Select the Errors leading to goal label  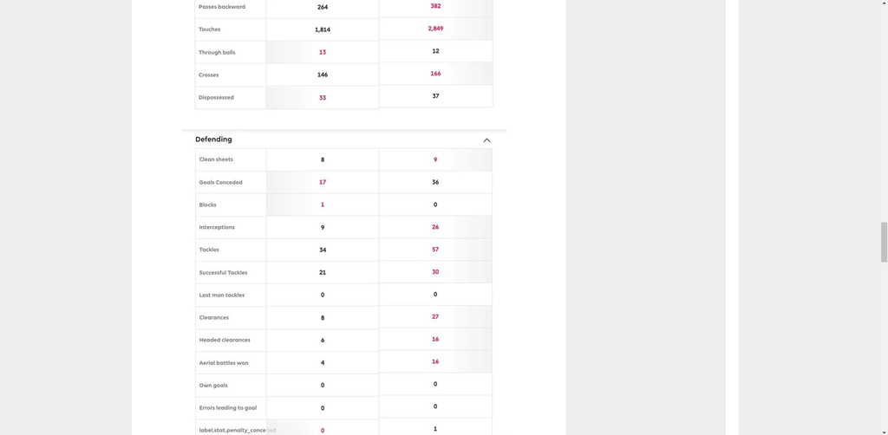(227, 408)
